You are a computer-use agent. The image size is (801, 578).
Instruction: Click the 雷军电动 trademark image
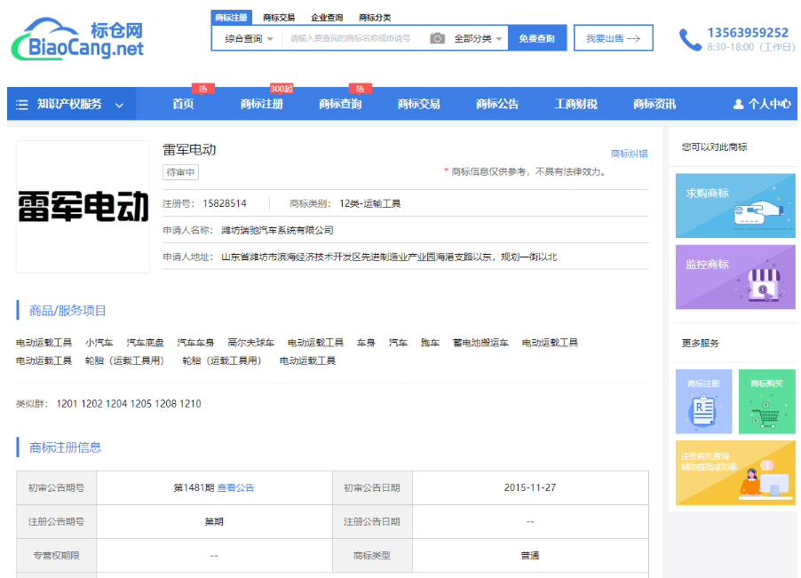point(83,207)
